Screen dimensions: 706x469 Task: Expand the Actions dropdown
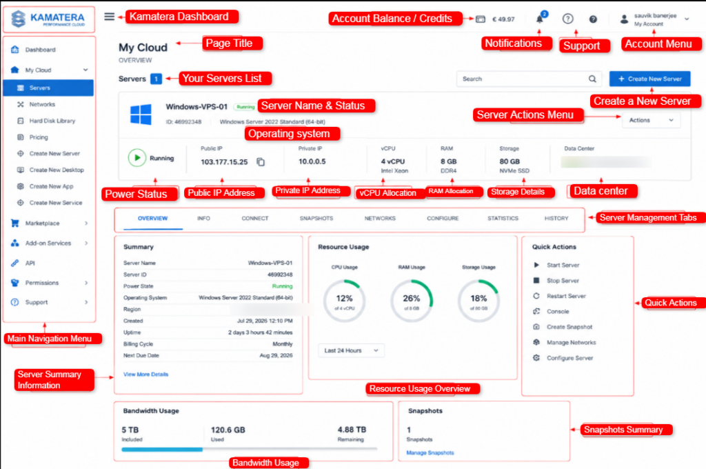[x=651, y=120]
